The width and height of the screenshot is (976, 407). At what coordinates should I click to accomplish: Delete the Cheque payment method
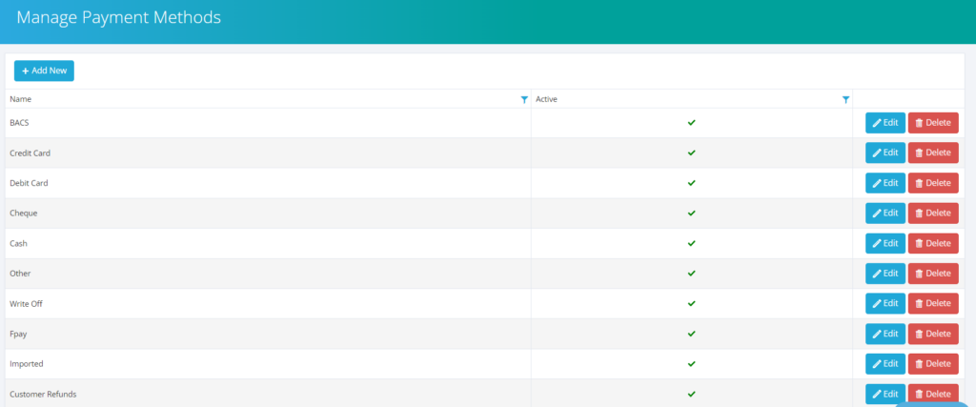tap(933, 213)
